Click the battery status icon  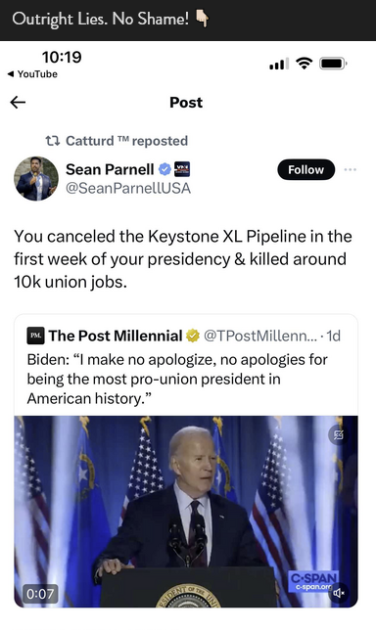click(333, 64)
